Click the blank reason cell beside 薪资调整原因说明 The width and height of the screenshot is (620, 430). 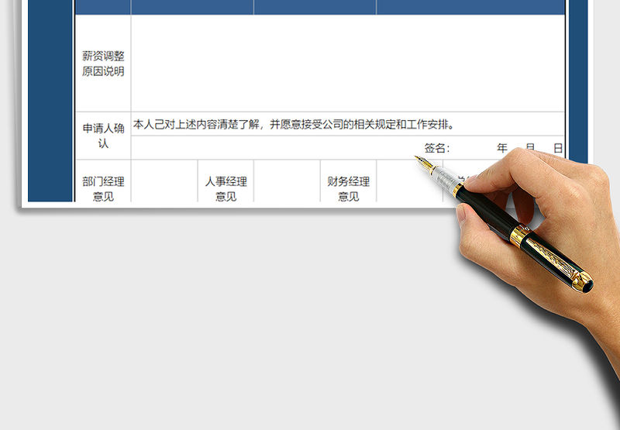[347, 64]
